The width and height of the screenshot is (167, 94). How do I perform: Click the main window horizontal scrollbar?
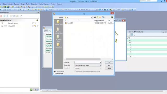click(102, 91)
